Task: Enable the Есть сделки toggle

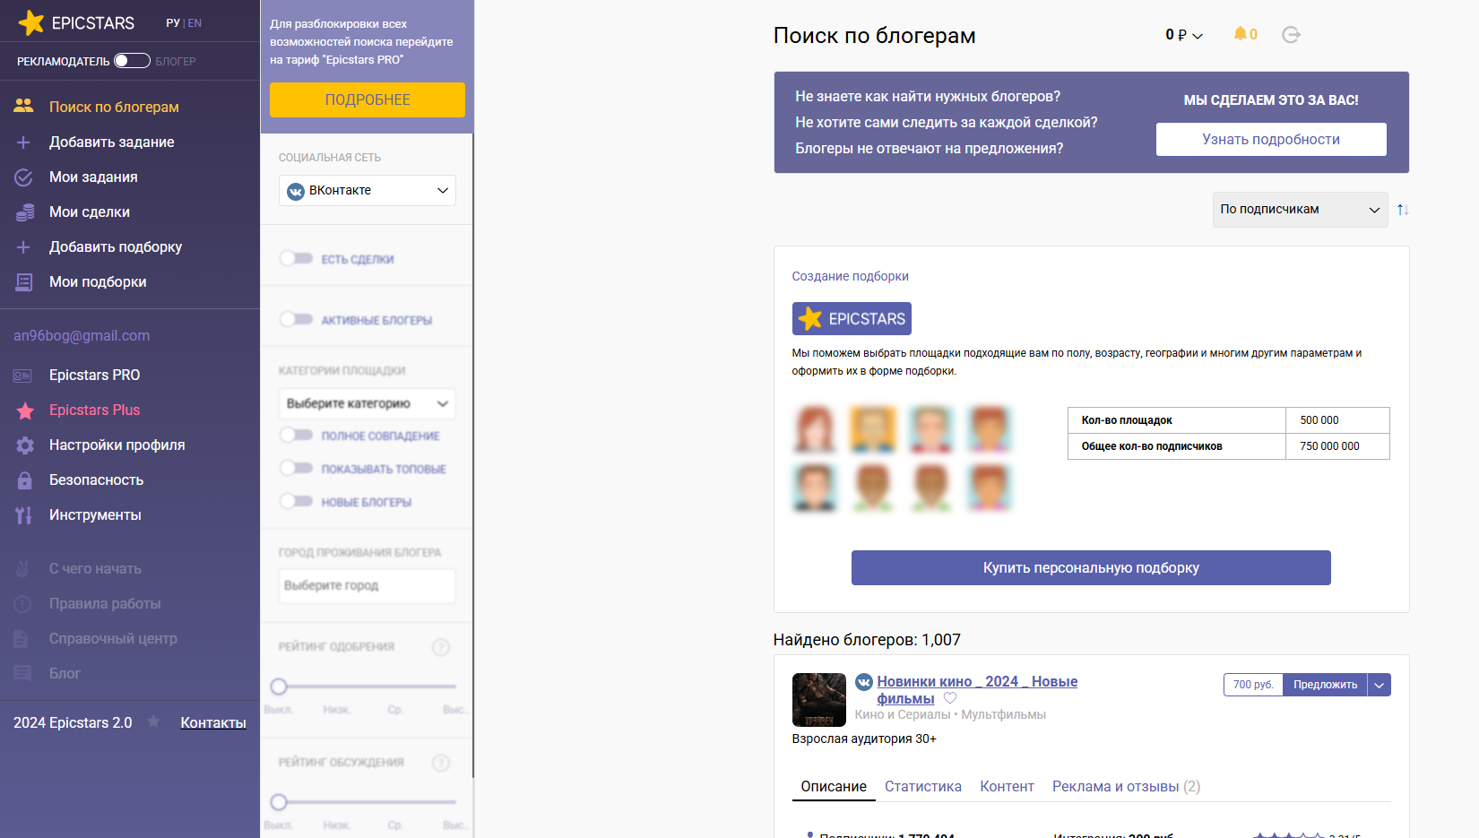Action: click(296, 258)
